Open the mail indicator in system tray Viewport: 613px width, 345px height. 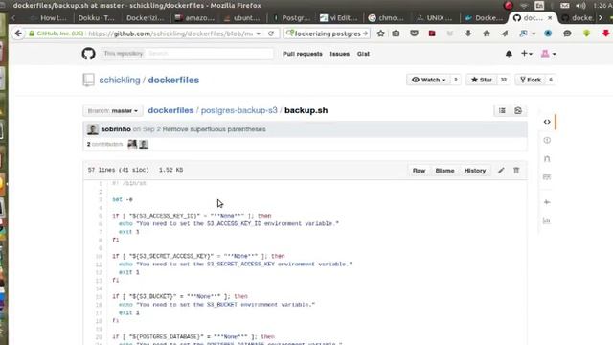pos(564,6)
